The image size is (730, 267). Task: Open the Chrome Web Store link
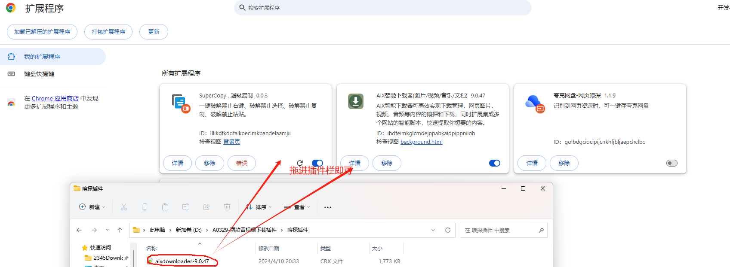click(55, 98)
